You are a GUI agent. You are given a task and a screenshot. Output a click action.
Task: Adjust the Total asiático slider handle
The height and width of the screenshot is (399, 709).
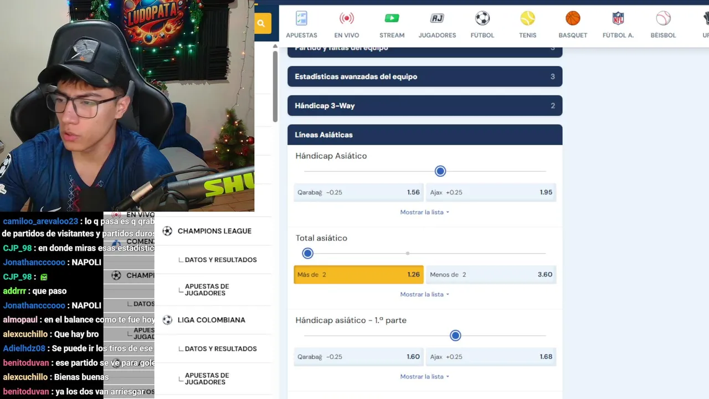[308, 253]
